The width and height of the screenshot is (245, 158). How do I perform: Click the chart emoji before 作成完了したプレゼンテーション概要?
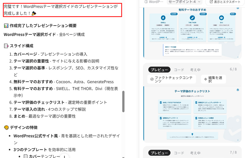coord(6,26)
